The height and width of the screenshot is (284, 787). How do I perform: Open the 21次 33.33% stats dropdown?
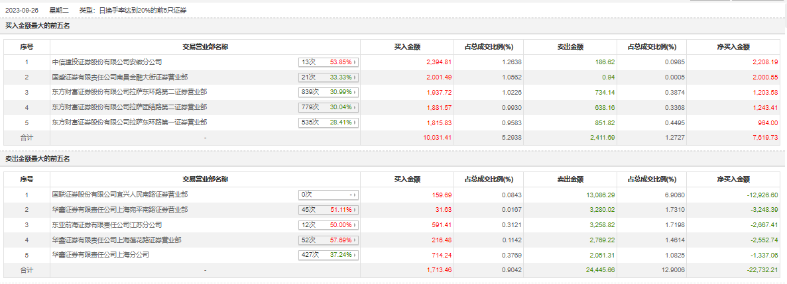pyautogui.click(x=329, y=77)
